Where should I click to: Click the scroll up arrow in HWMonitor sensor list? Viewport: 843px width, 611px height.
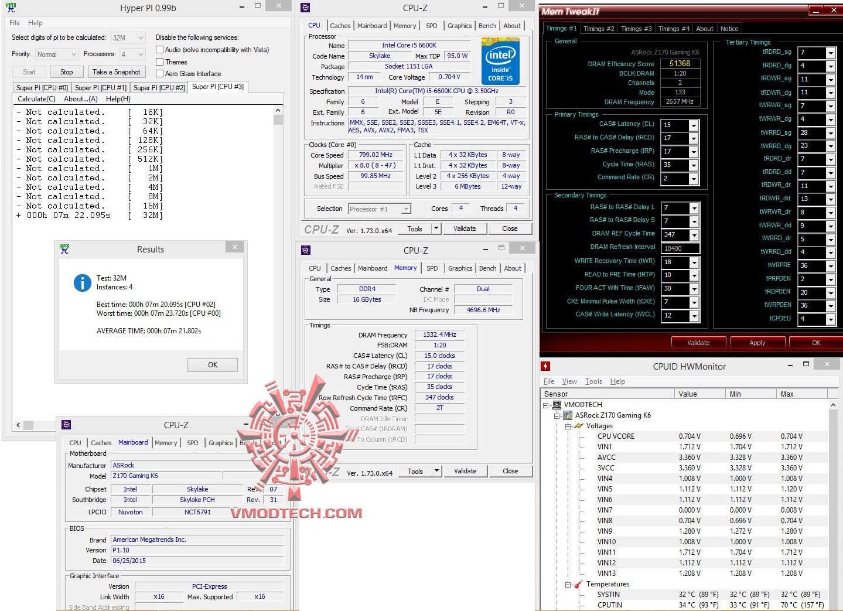click(833, 405)
